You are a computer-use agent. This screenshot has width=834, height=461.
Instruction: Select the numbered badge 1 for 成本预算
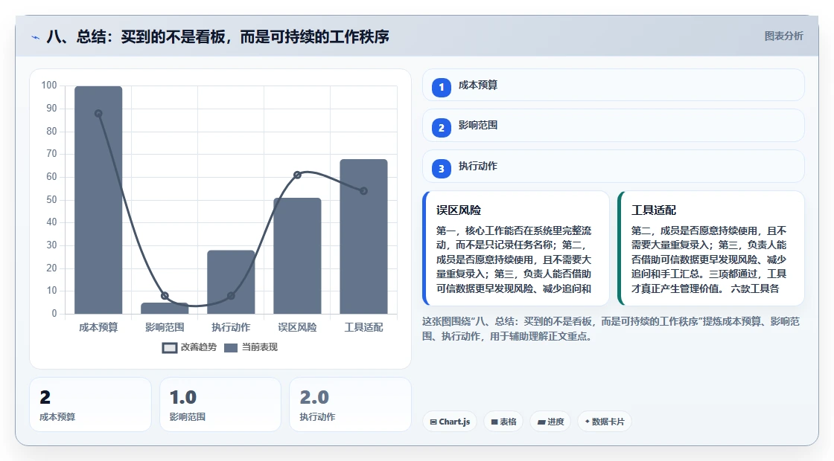[442, 87]
